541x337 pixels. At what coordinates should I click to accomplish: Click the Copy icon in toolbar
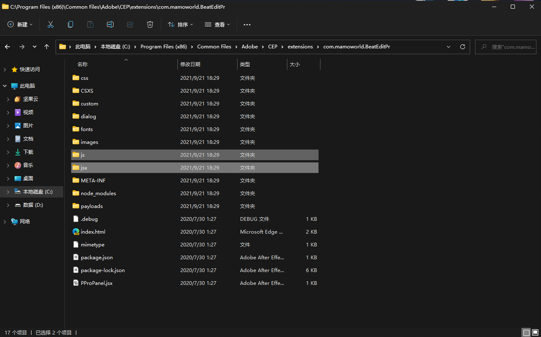click(x=70, y=24)
